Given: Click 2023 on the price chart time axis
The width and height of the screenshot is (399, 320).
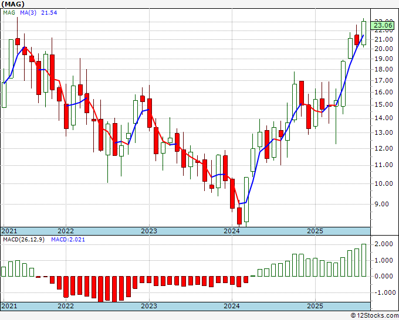Looking at the screenshot, I should [x=149, y=231].
